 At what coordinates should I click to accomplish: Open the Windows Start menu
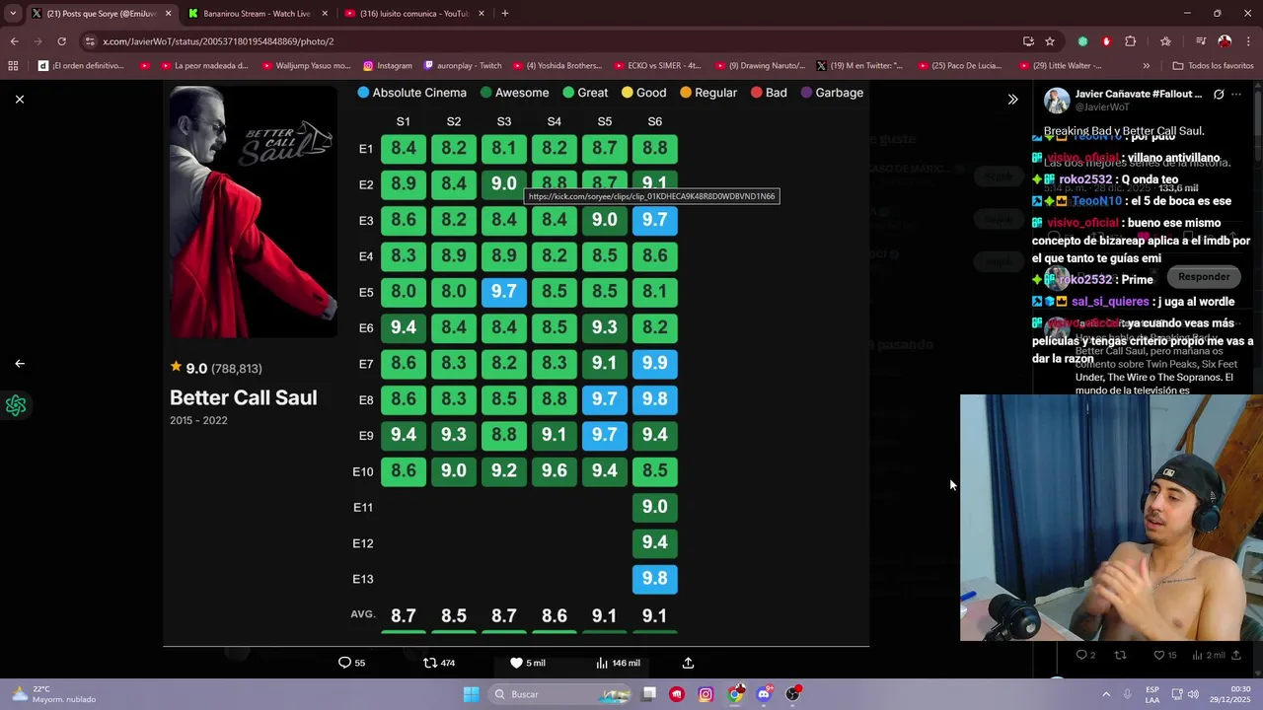tap(472, 694)
